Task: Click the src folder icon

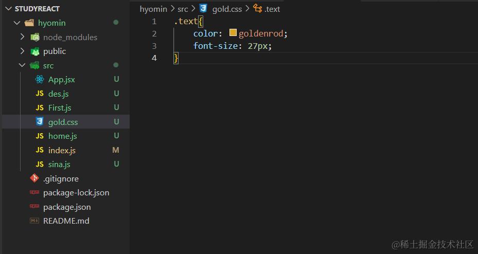Action: pos(35,65)
